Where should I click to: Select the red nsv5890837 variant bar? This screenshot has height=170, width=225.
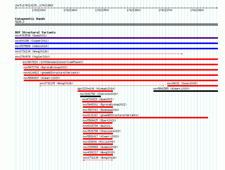click(x=121, y=80)
